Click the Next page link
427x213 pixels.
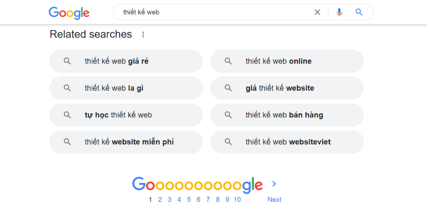[274, 199]
